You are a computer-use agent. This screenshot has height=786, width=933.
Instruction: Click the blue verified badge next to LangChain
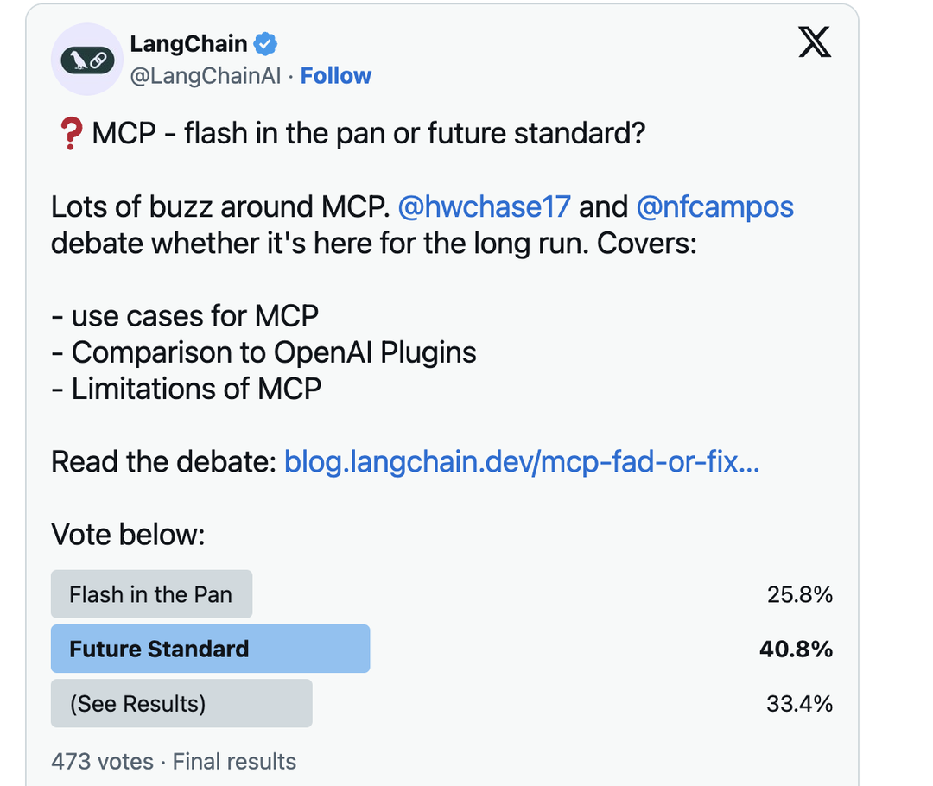pyautogui.click(x=264, y=41)
